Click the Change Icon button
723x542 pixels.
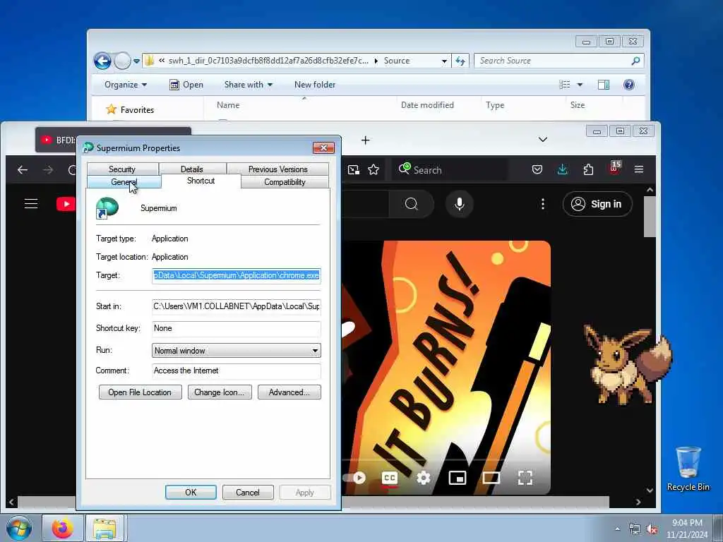point(220,392)
